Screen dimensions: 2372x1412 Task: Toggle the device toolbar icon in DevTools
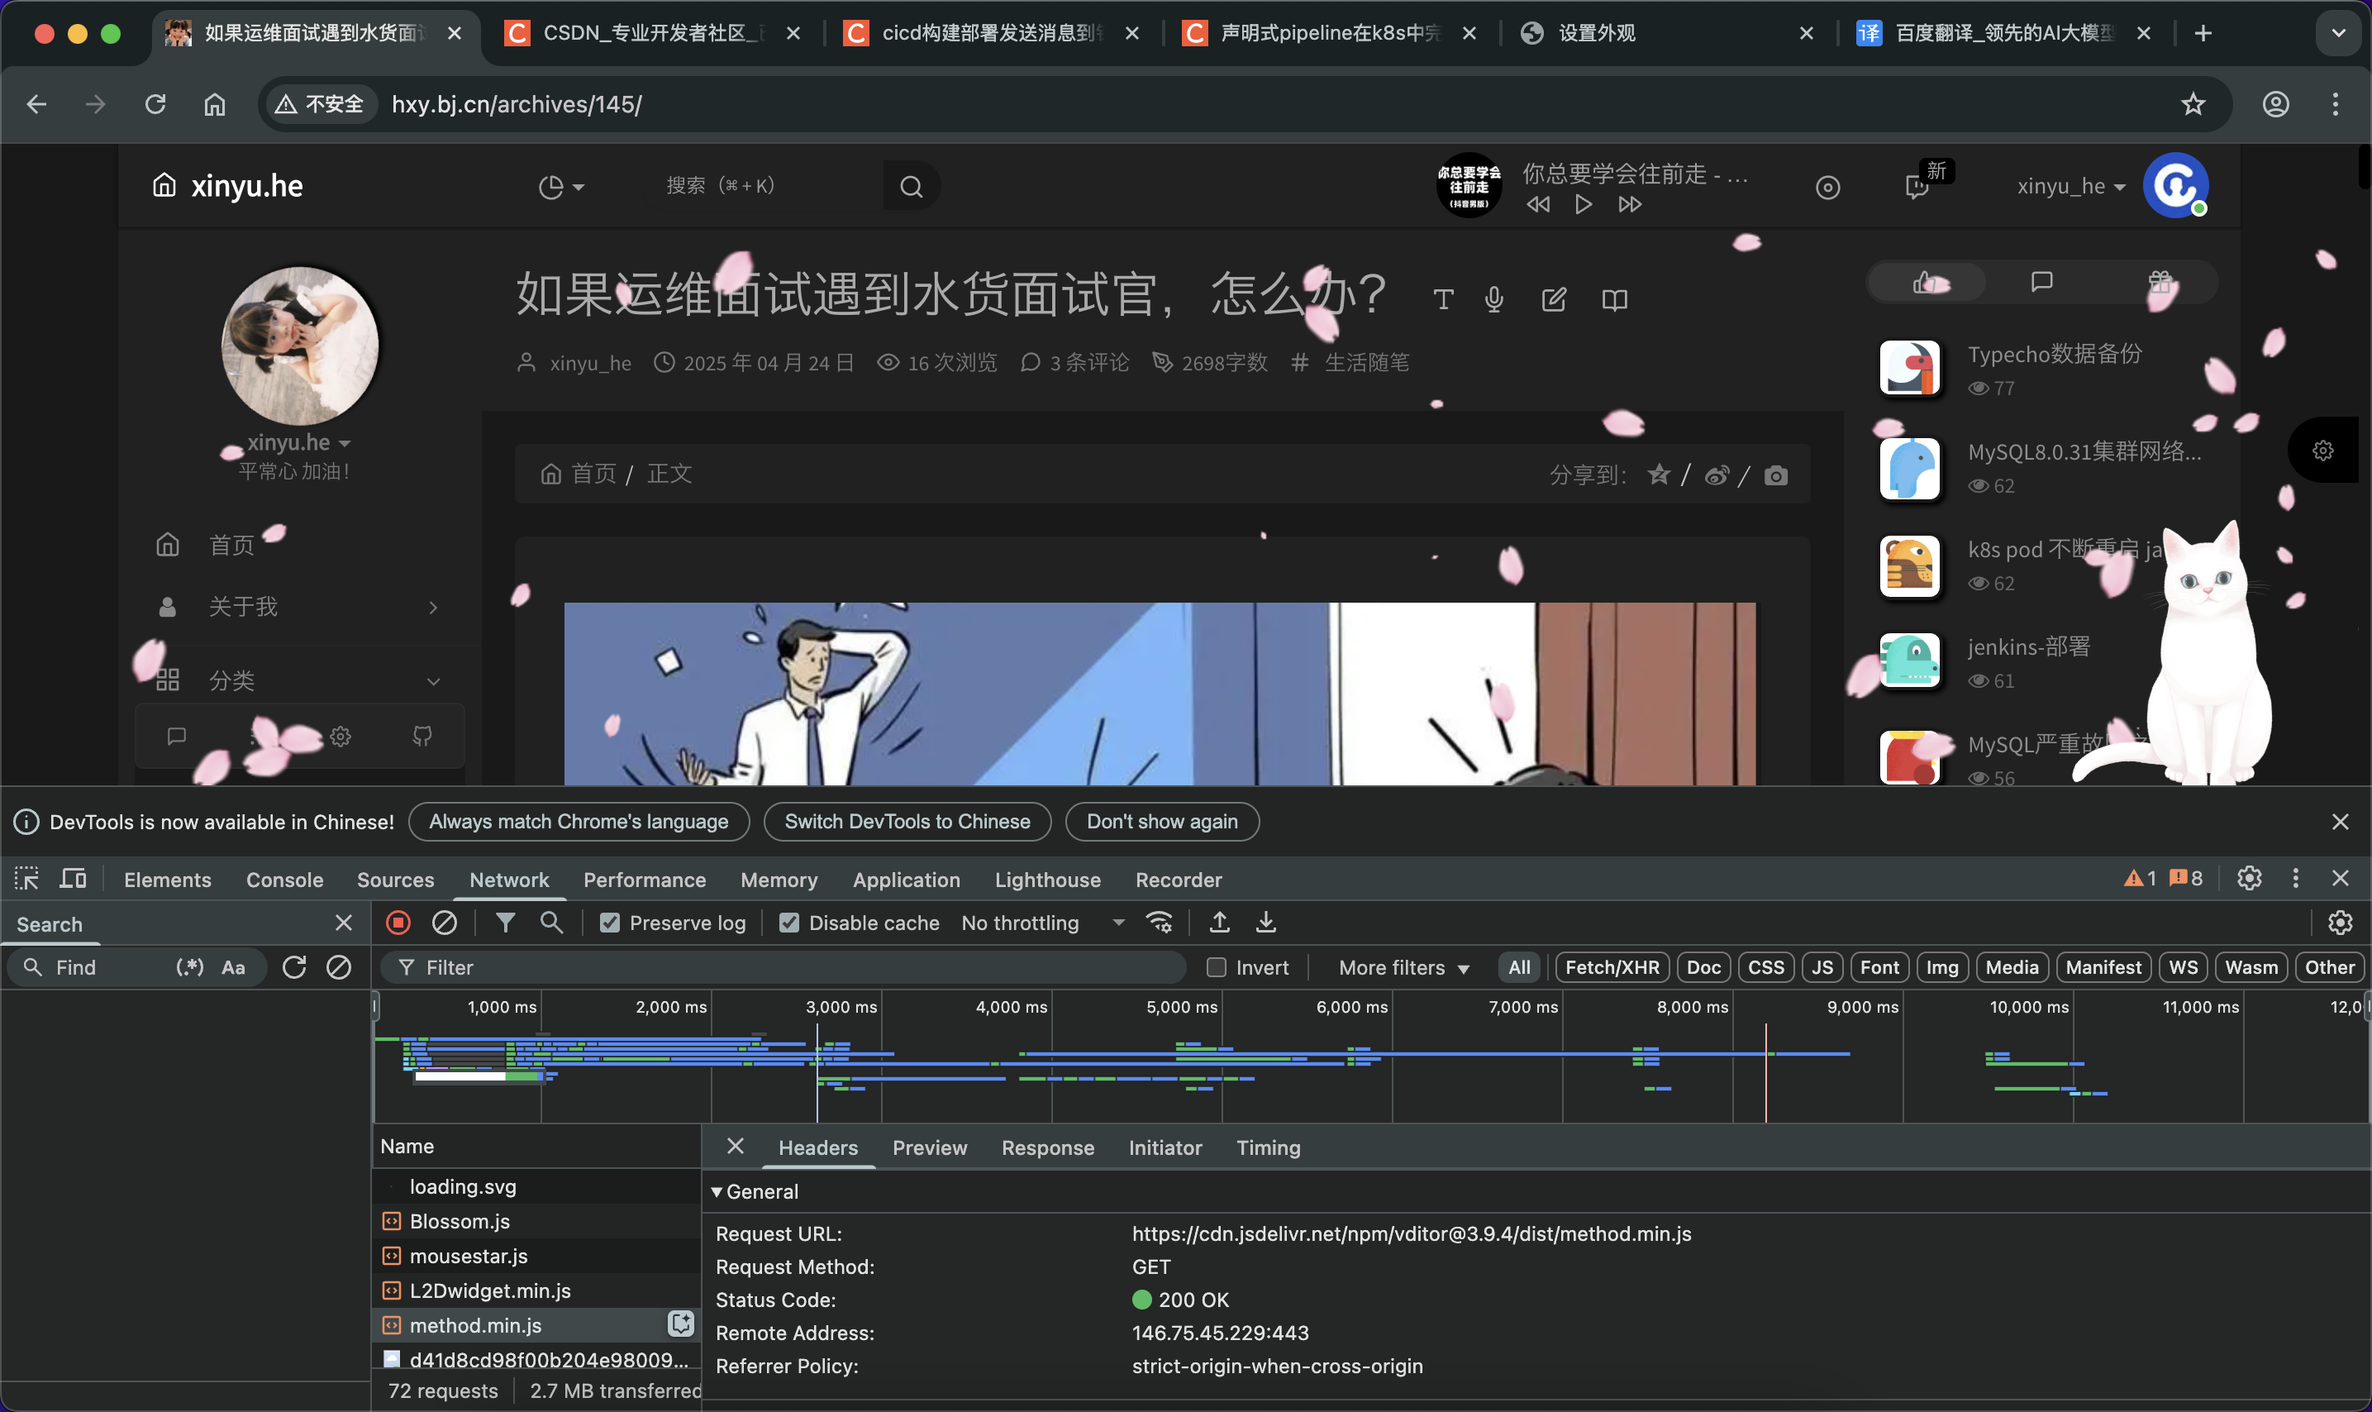[74, 878]
